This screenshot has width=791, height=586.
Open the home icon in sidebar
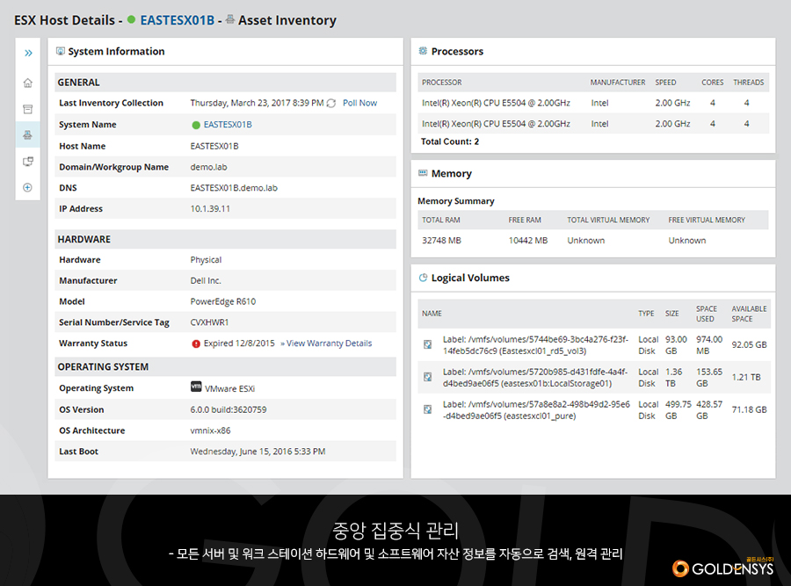pyautogui.click(x=28, y=83)
